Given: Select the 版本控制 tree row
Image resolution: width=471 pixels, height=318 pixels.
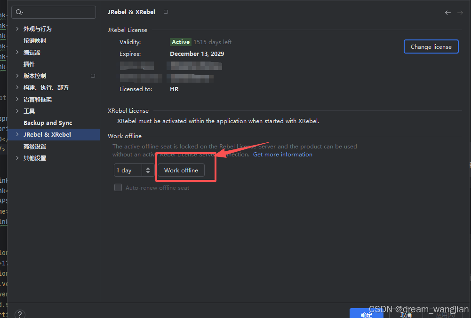Looking at the screenshot, I should pyautogui.click(x=54, y=76).
